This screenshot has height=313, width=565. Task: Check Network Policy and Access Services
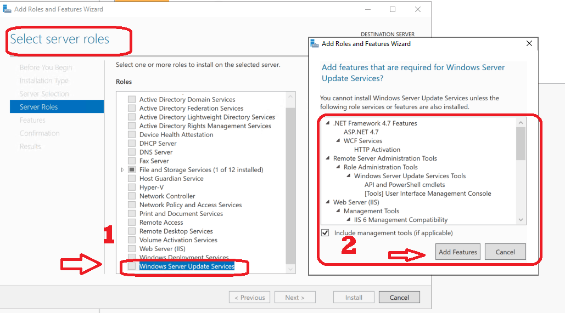pyautogui.click(x=132, y=204)
